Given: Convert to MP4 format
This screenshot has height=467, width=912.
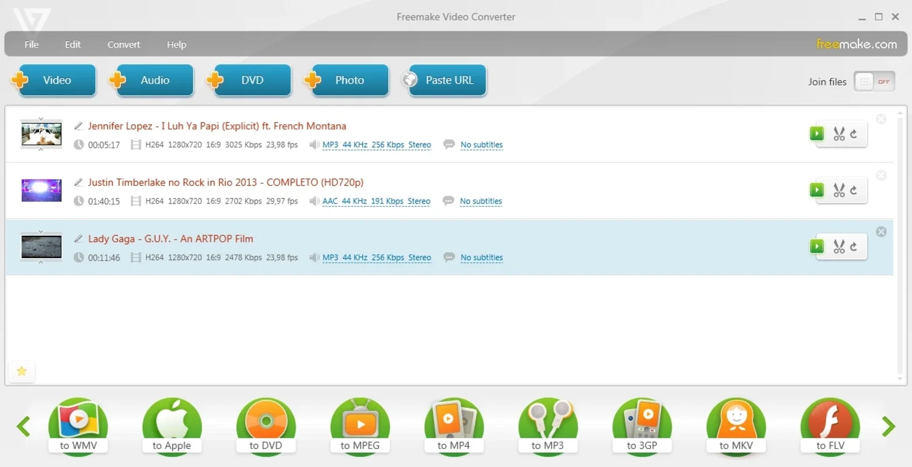Looking at the screenshot, I should point(454,427).
